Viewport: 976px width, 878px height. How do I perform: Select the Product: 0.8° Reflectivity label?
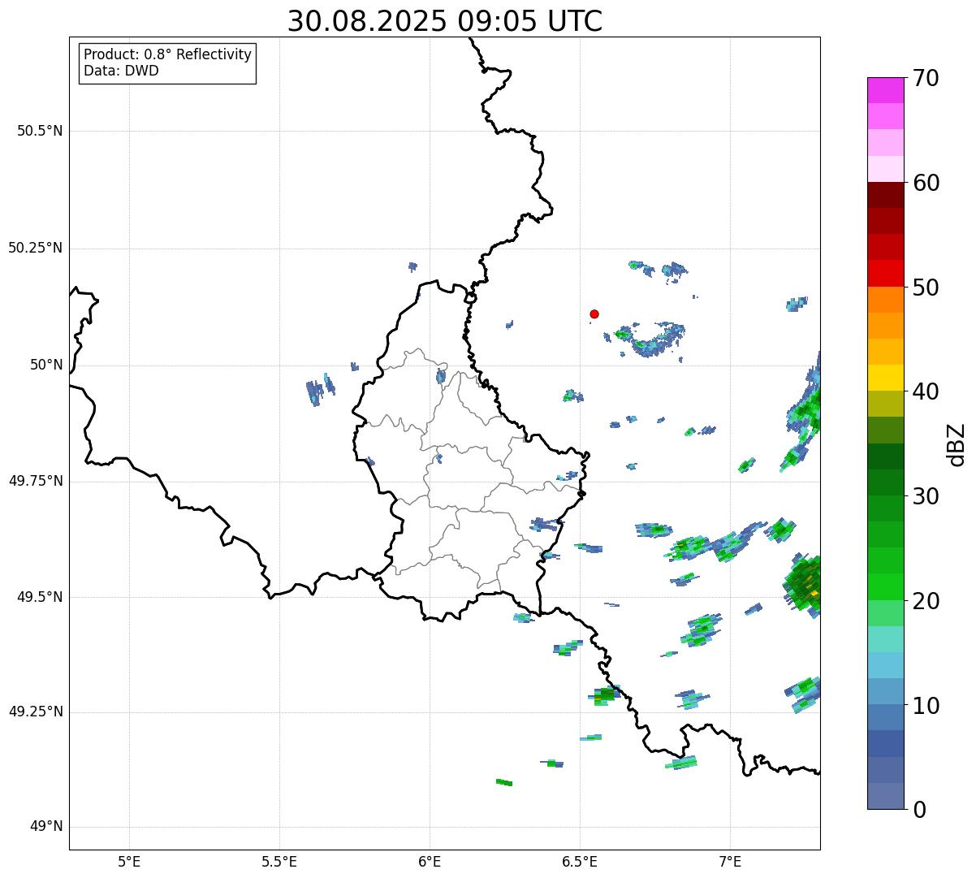pyautogui.click(x=168, y=54)
